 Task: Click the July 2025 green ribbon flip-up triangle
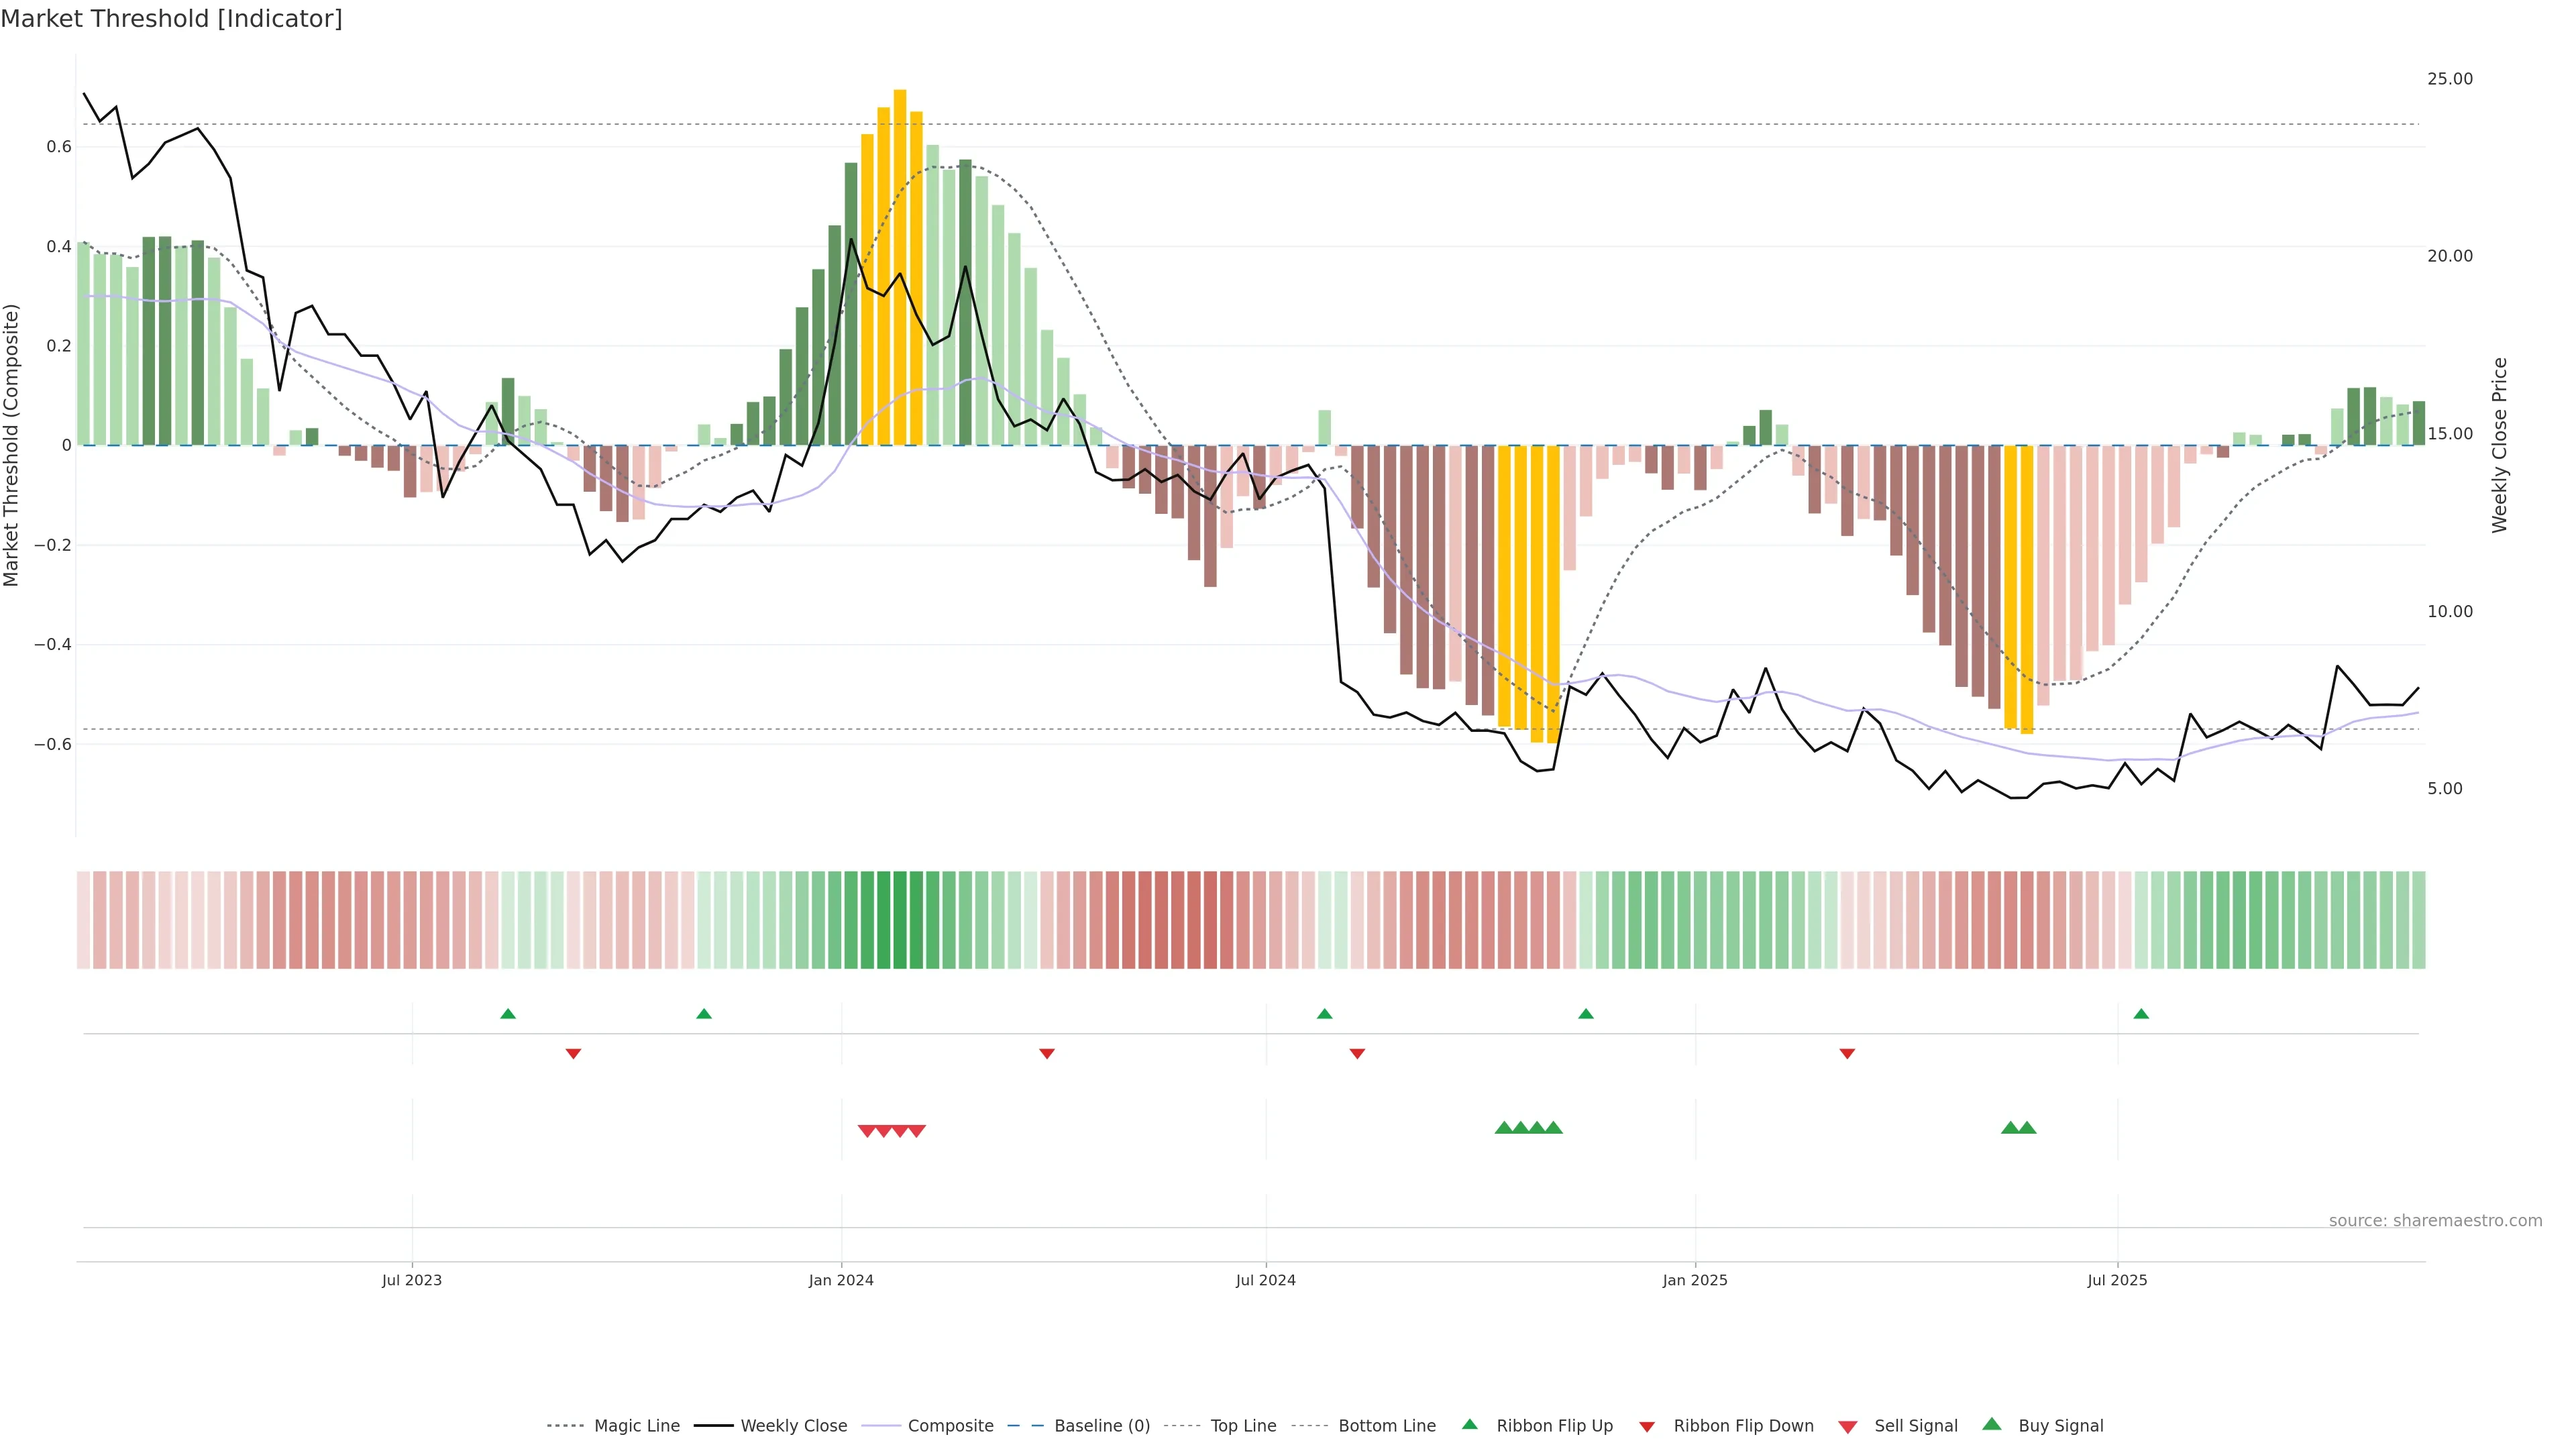tap(2141, 1014)
